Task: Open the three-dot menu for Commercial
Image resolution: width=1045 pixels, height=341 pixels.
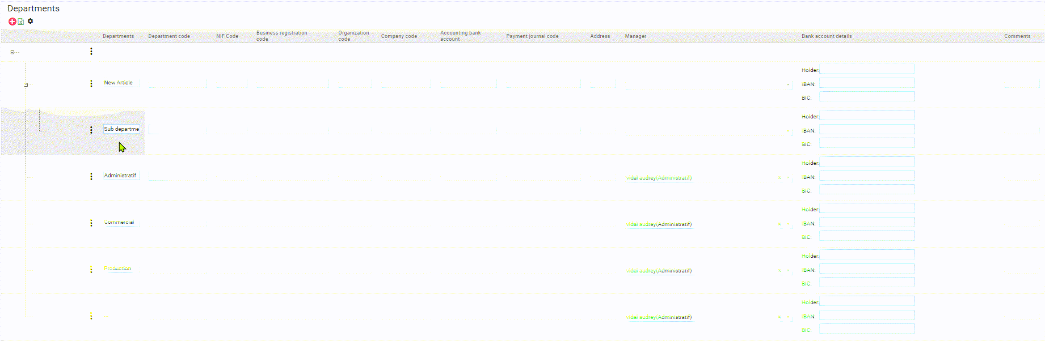Action: 91,223
